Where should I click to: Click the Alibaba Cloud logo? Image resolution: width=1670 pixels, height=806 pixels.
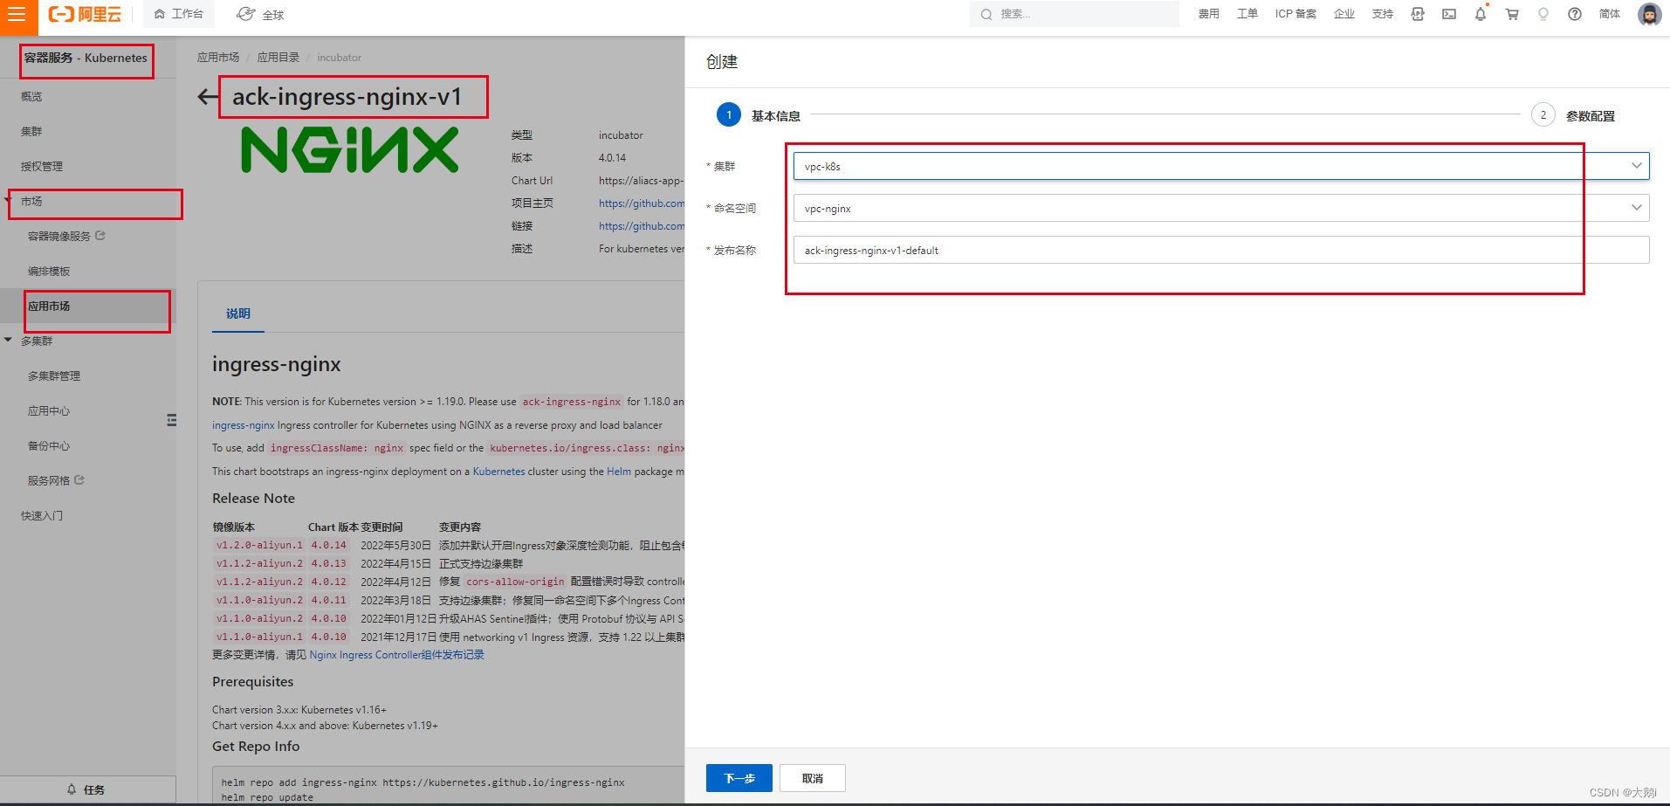point(85,14)
